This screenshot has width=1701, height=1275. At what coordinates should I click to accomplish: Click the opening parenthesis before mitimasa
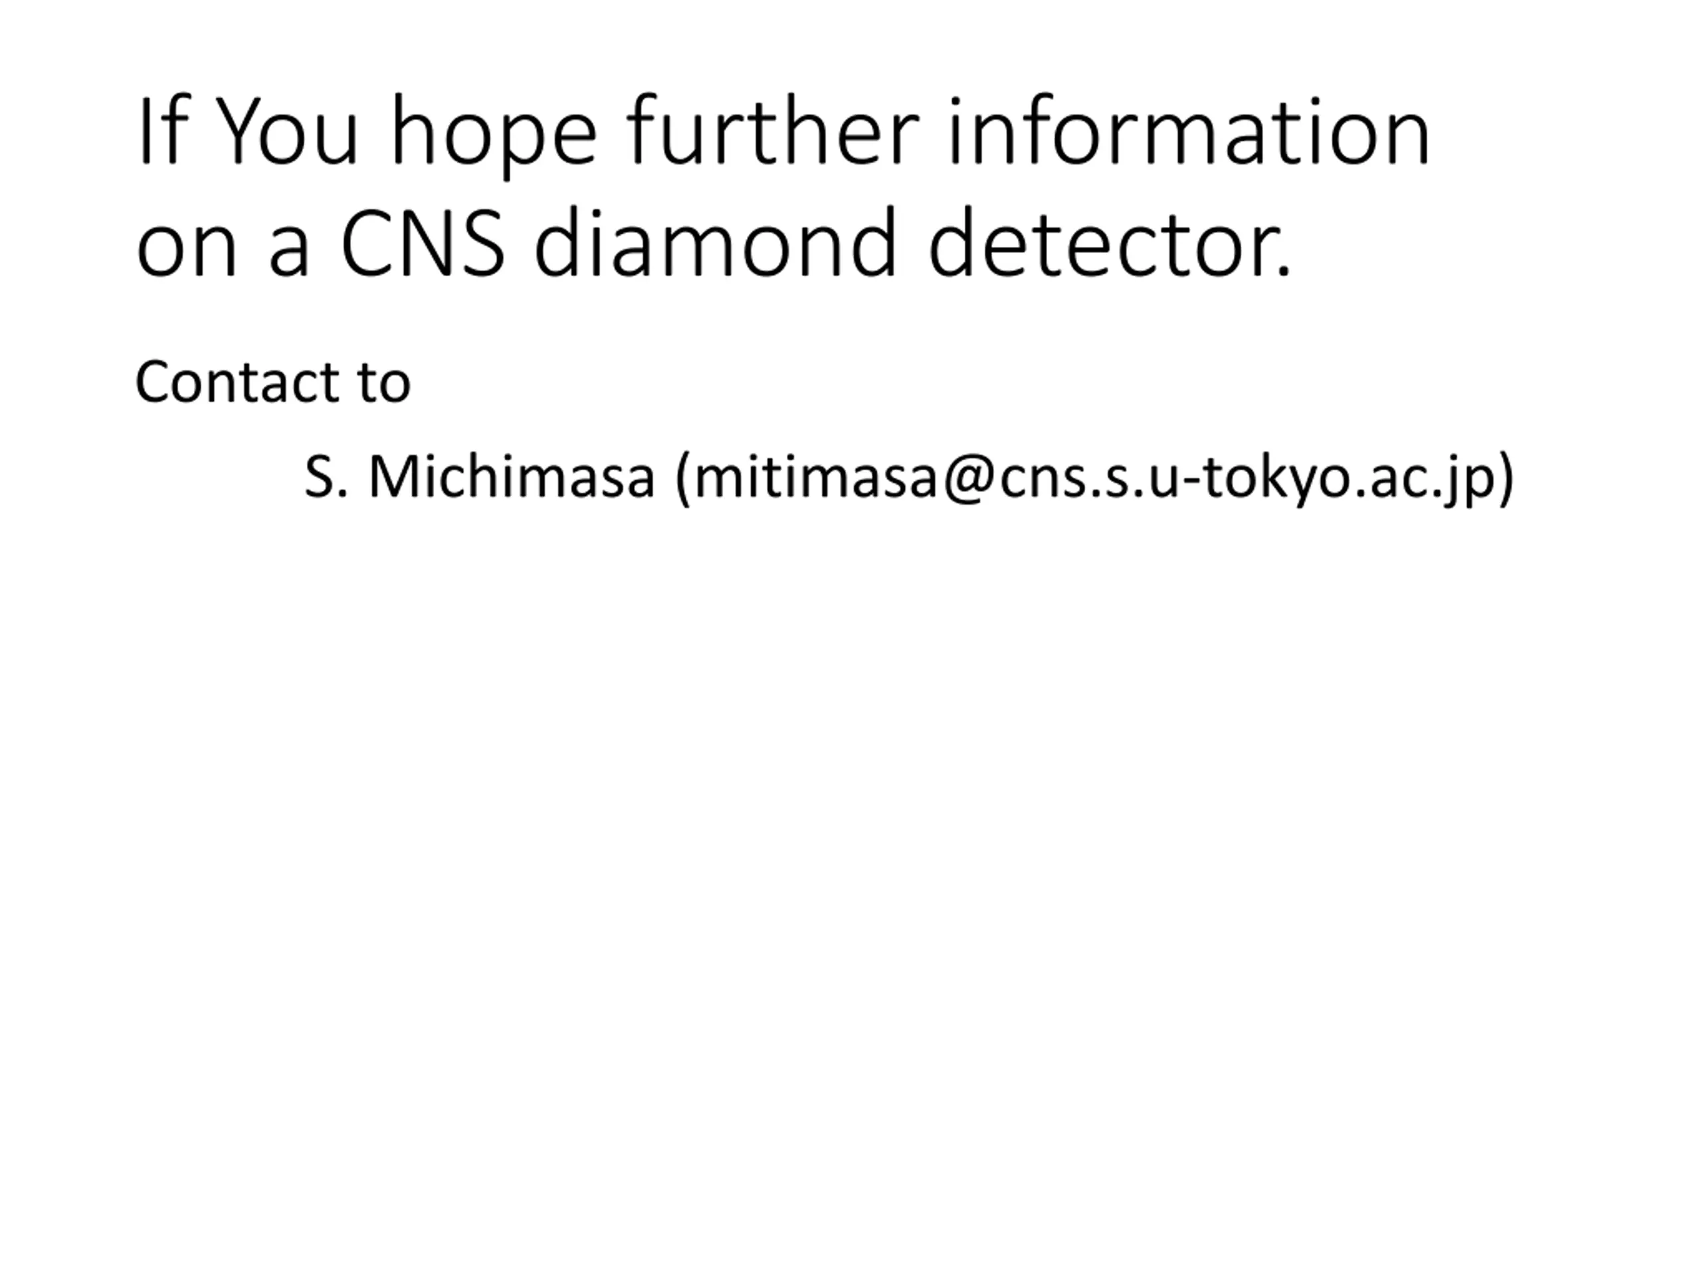682,479
